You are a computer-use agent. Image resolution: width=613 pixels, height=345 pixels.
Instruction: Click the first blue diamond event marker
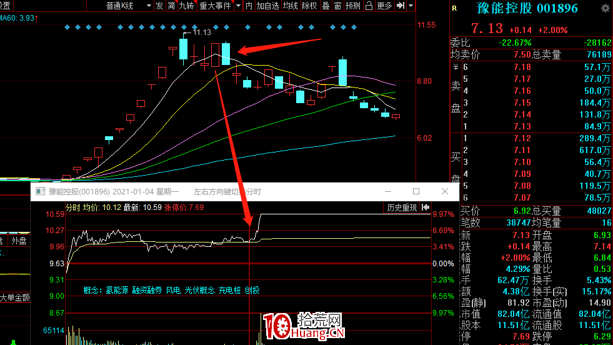coord(67,27)
